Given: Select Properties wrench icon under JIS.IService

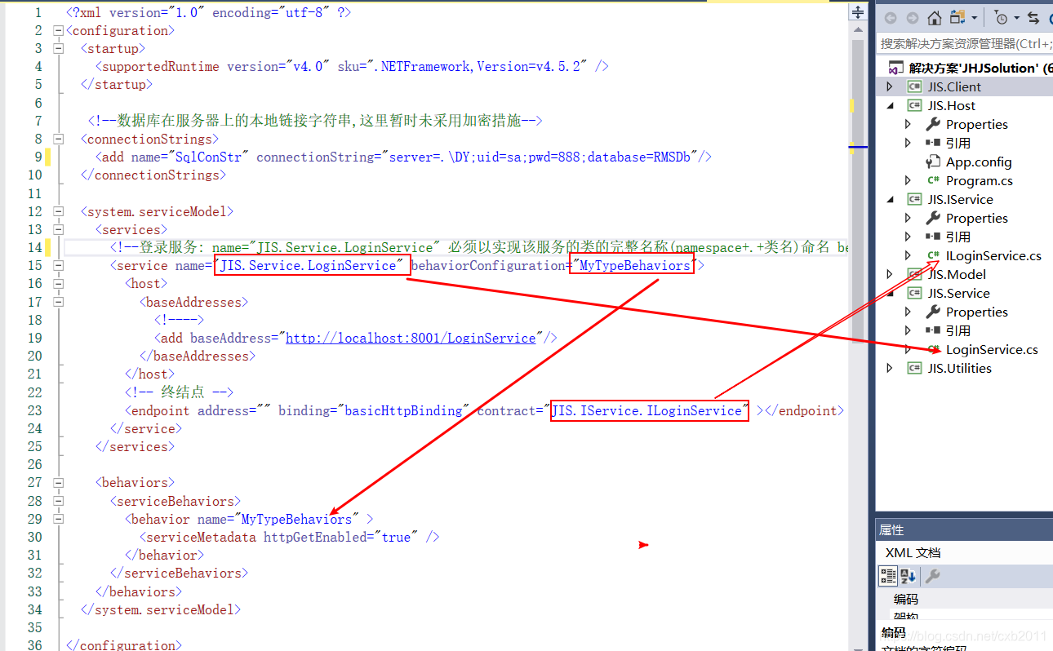Looking at the screenshot, I should pyautogui.click(x=932, y=218).
